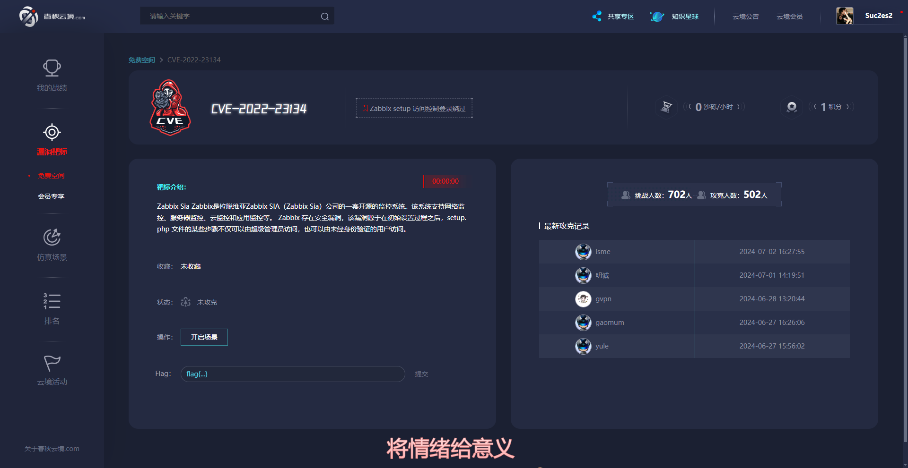Click the Zabbix setup tag label

pyautogui.click(x=414, y=108)
